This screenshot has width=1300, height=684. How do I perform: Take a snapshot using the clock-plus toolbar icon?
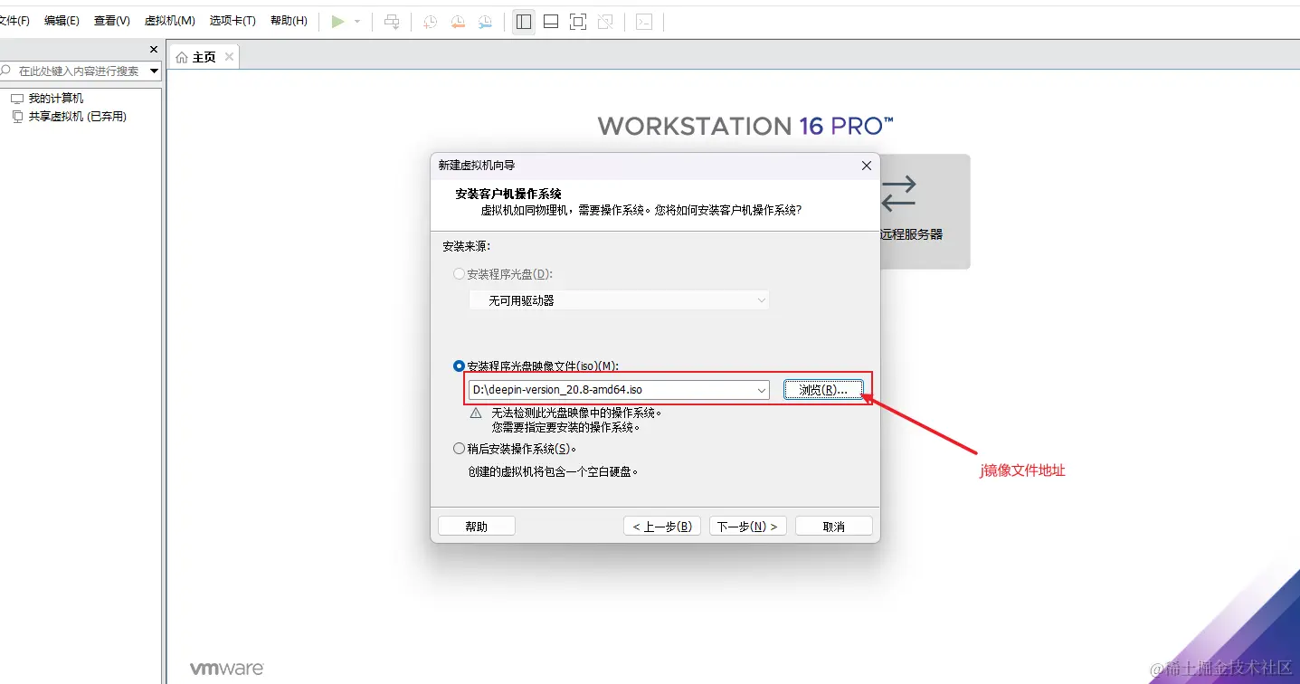pyautogui.click(x=431, y=22)
